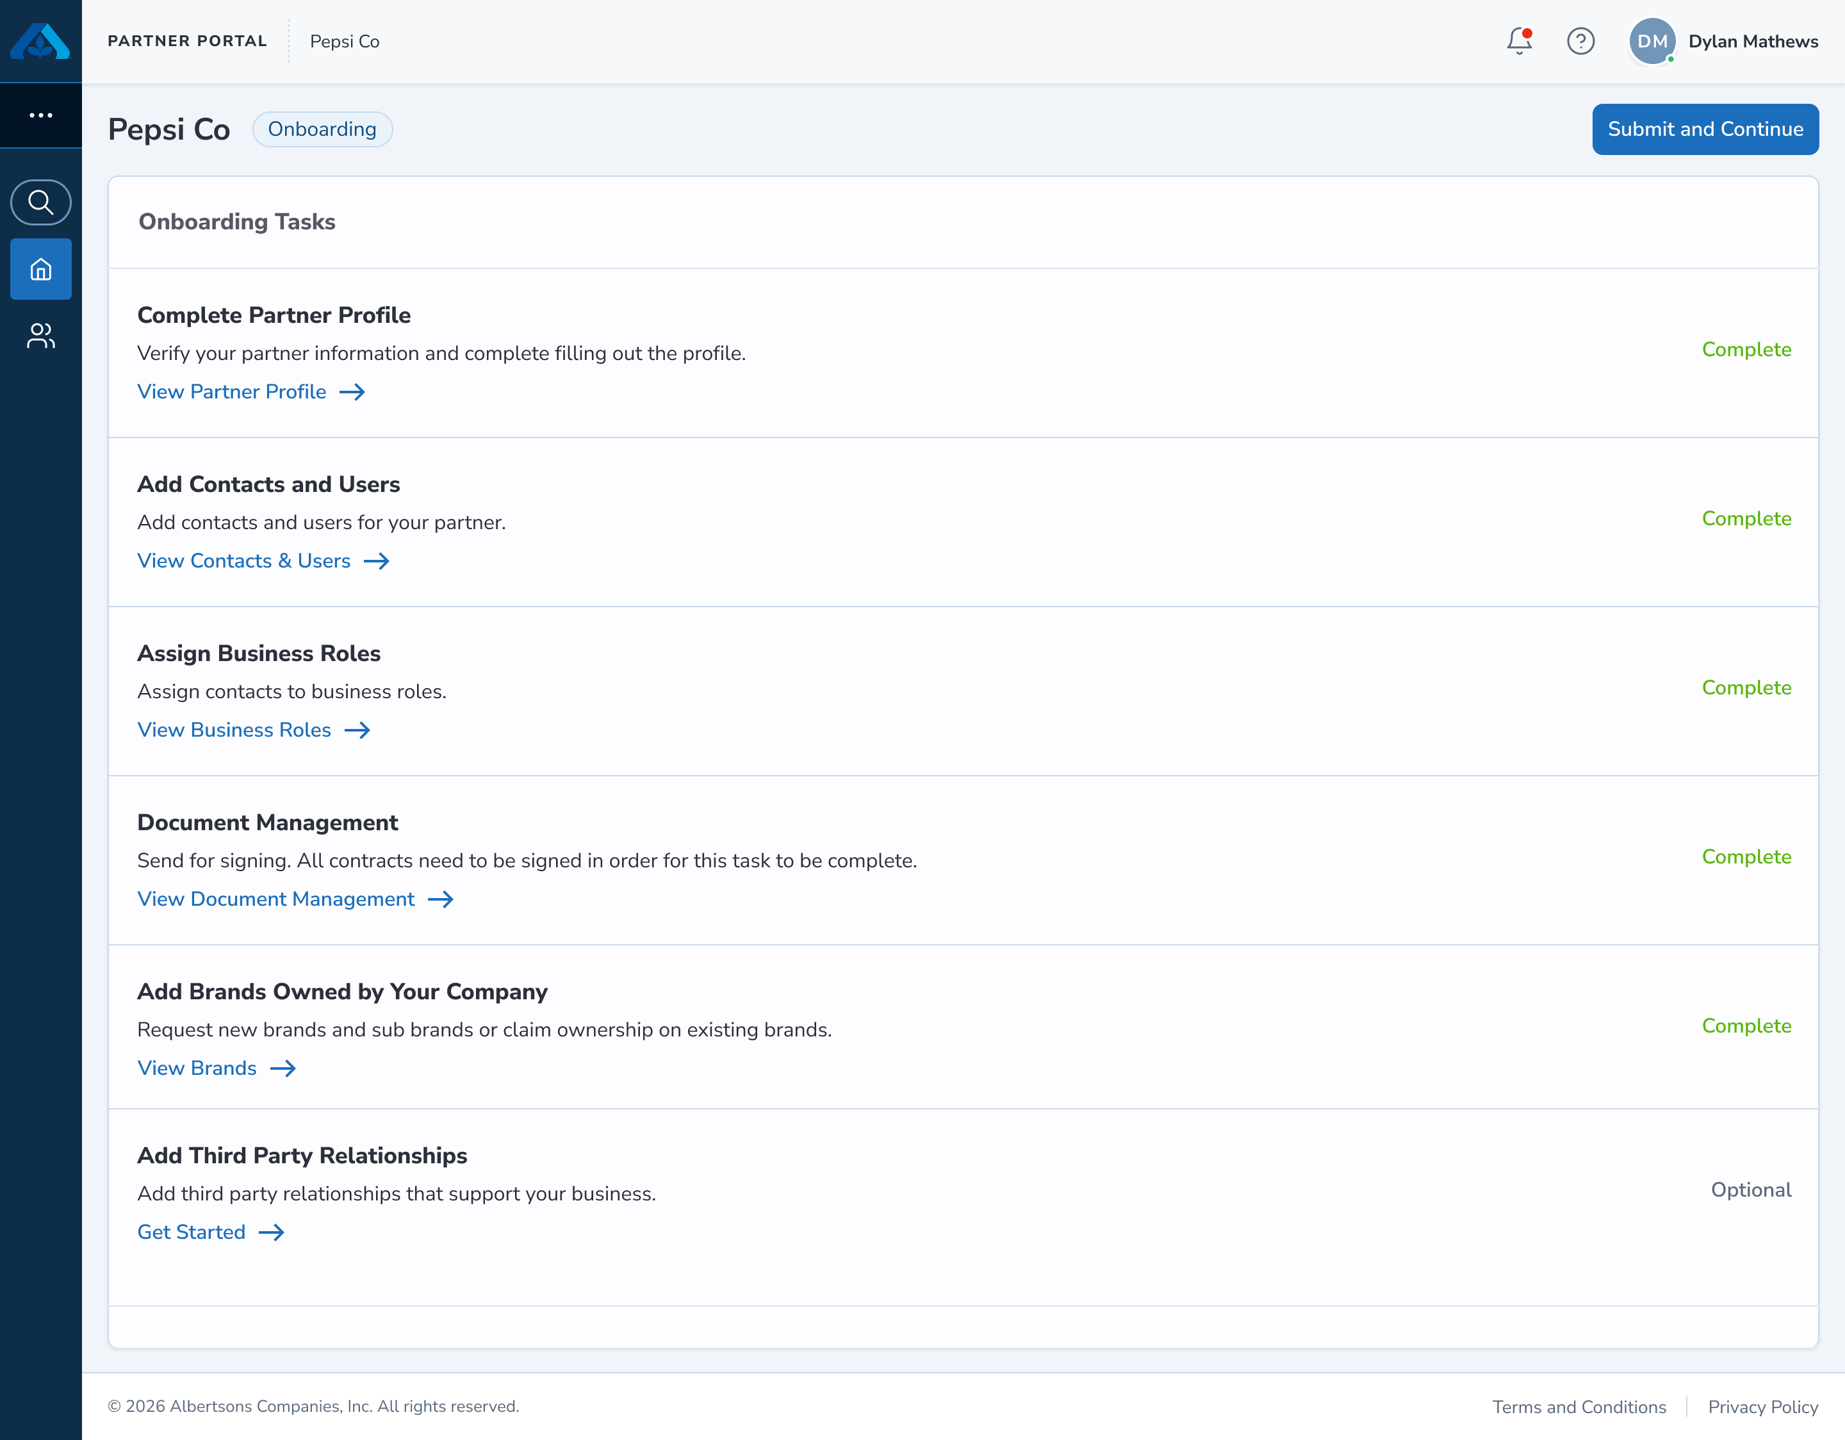This screenshot has width=1845, height=1440.
Task: Click the Pepsi Co breadcrumb in header
Action: [x=345, y=42]
